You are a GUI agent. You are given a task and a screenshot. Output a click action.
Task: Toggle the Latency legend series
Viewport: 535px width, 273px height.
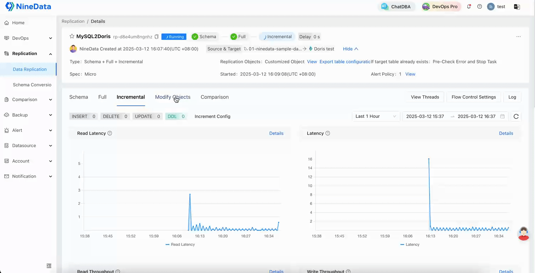click(410, 245)
